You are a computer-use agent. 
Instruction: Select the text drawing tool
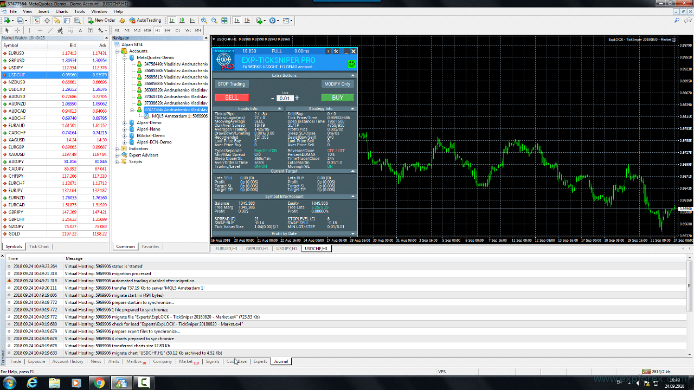tap(80, 30)
